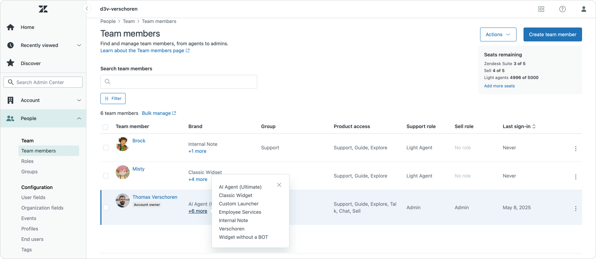Open Organization fields in the sidebar
The width and height of the screenshot is (596, 259).
[42, 208]
